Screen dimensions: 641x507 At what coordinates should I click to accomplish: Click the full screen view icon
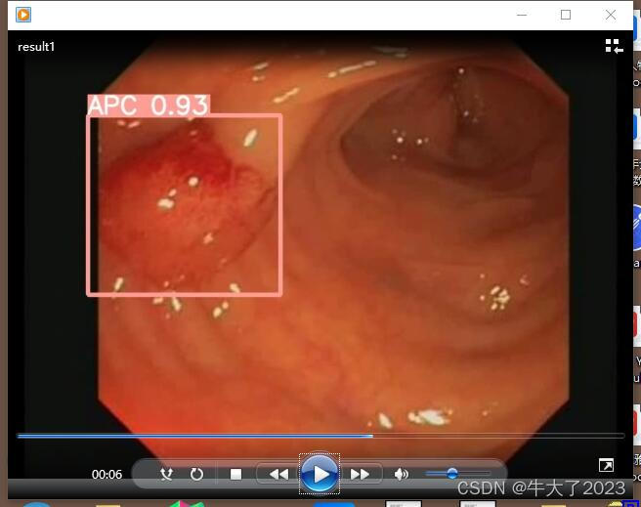pos(606,465)
